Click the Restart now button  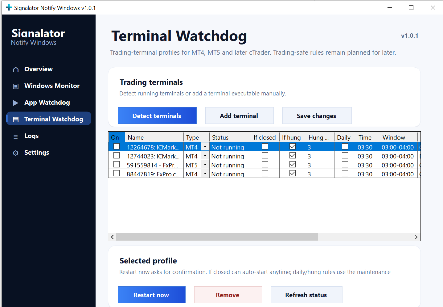tap(151, 295)
